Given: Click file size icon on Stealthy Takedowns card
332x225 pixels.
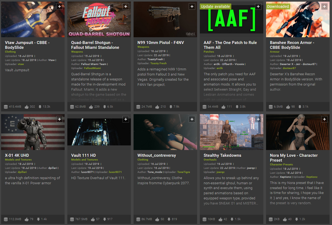Looking at the screenshot, I should 204,219.
